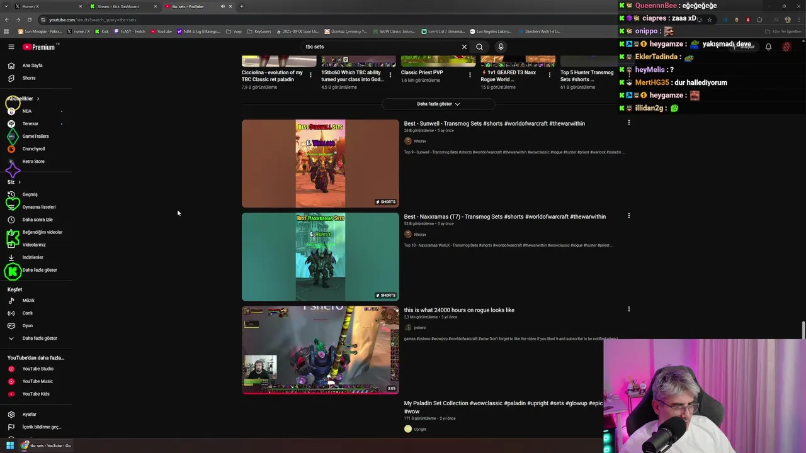
Task: Bookmark this page with star icon
Action: pos(710,20)
